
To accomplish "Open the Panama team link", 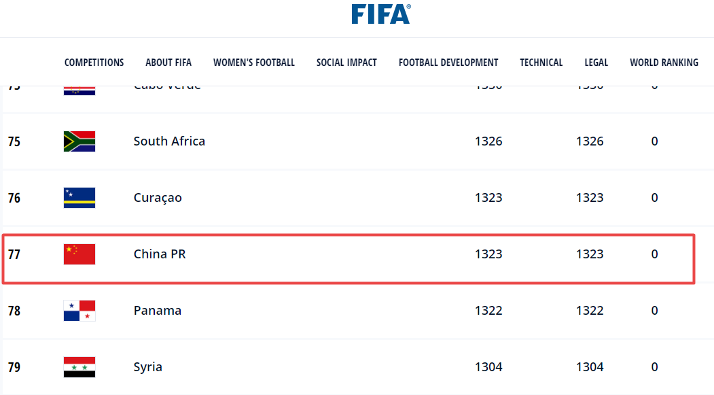I will [158, 311].
